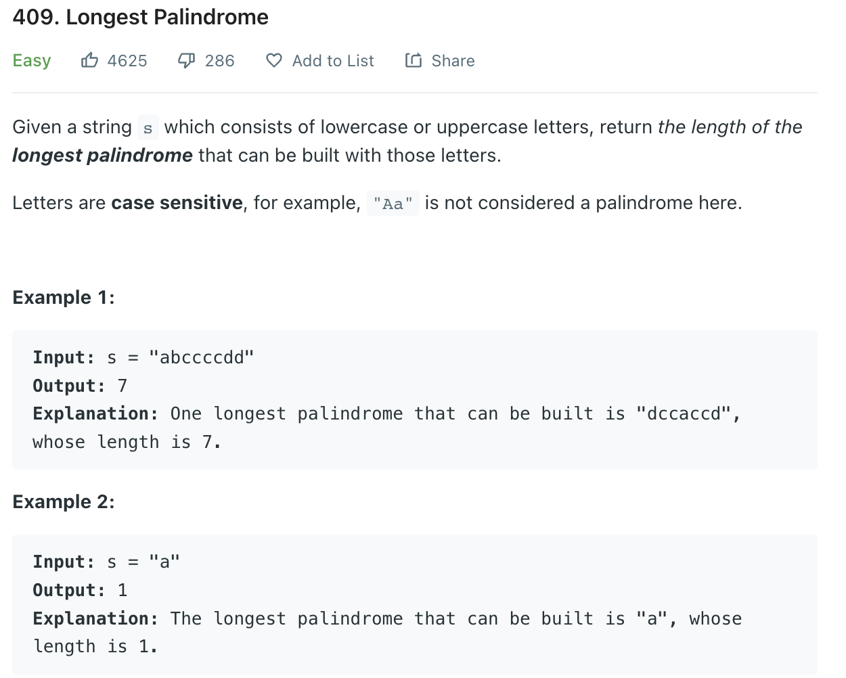Click the Example 2 heading
This screenshot has width=846, height=678.
click(64, 502)
